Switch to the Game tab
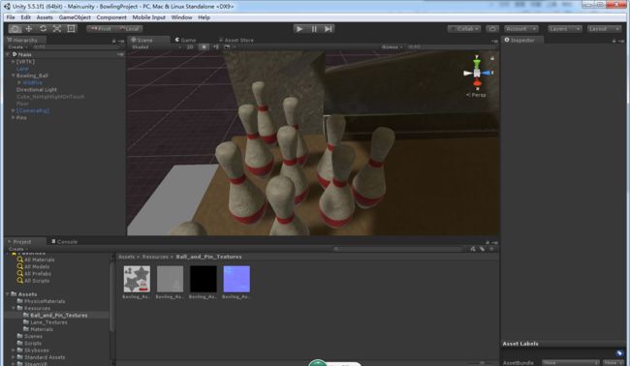Screen dimensions: 630x366 186,40
